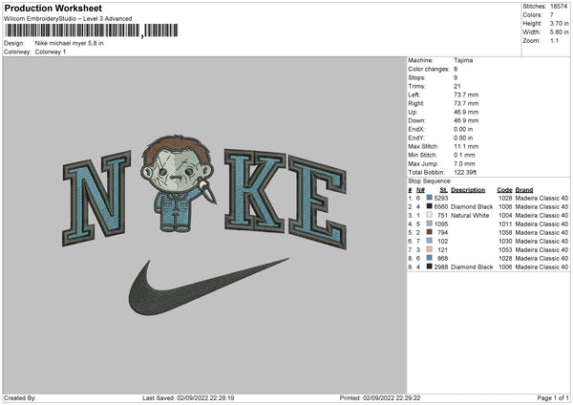Click the Total Bobbin value '122.39ft'

point(465,172)
